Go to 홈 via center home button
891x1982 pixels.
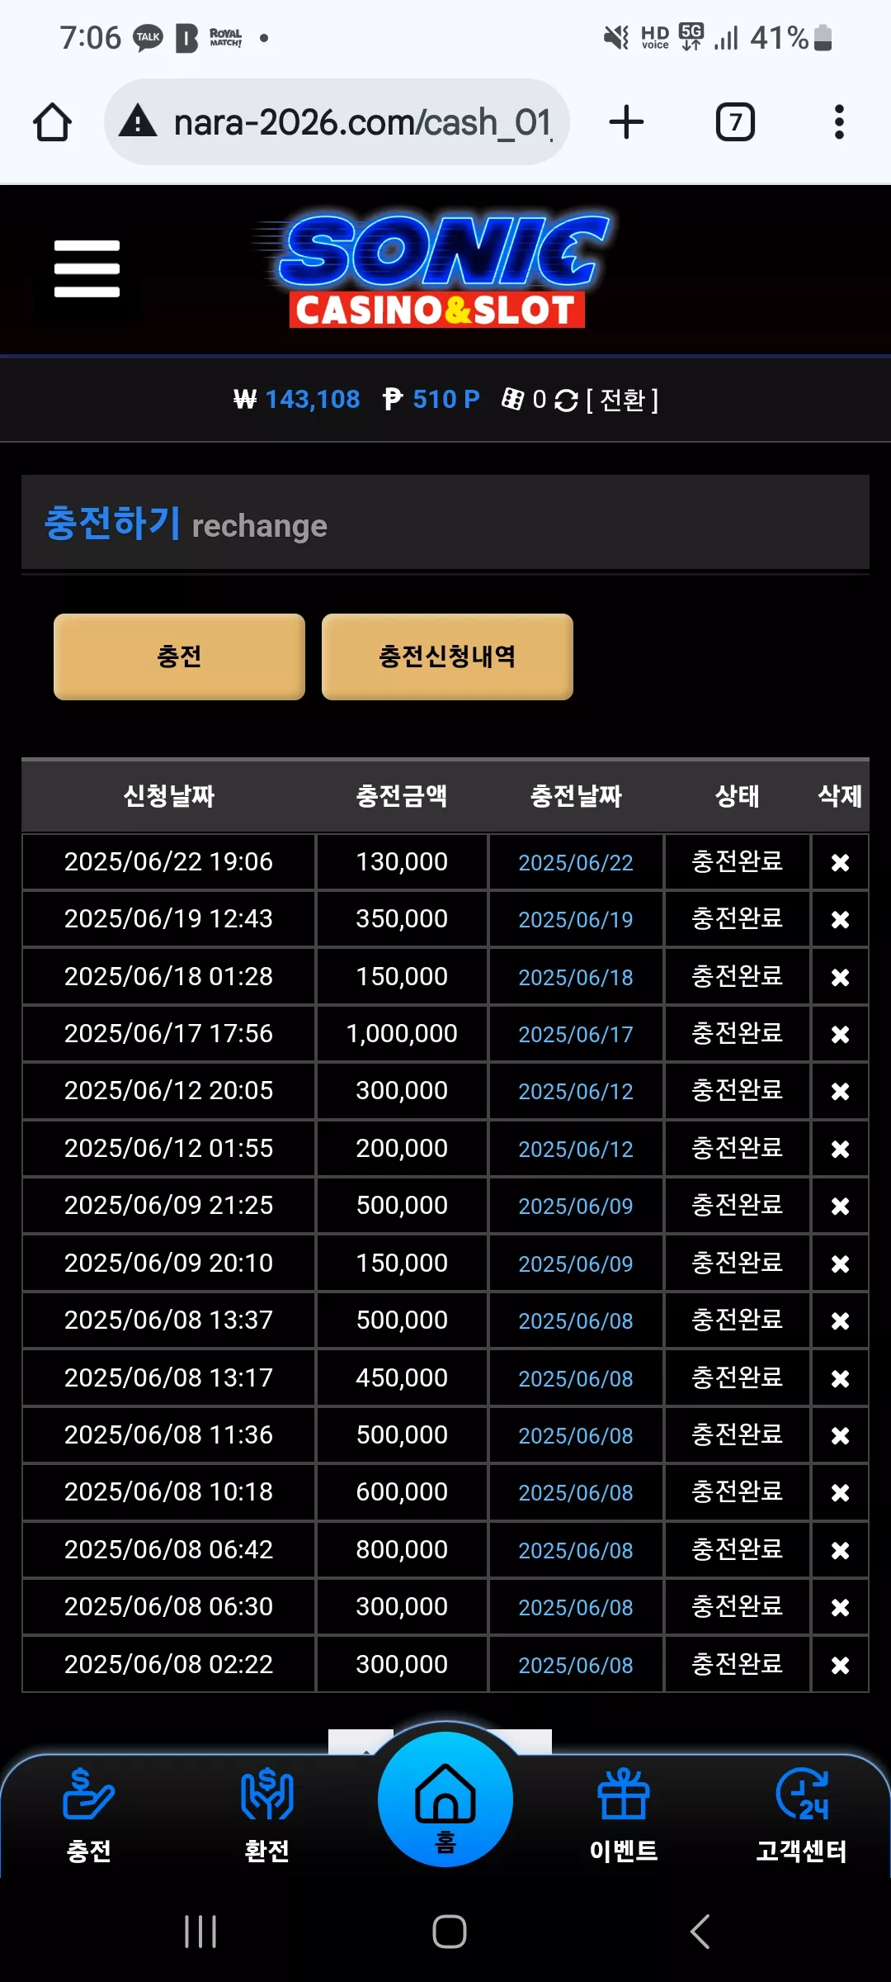(x=445, y=1799)
